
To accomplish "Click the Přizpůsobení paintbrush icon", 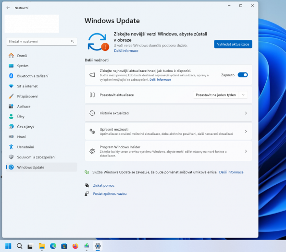I will [x=11, y=96].
